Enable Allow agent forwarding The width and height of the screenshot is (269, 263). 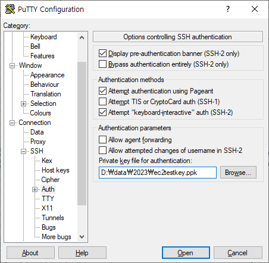(x=102, y=140)
